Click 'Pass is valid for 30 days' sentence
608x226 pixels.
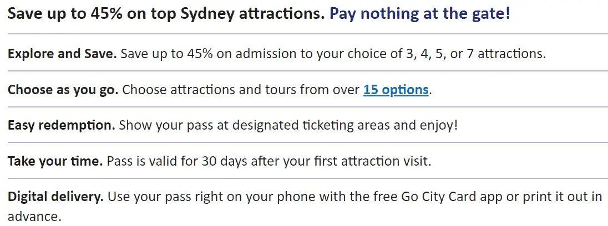click(177, 161)
